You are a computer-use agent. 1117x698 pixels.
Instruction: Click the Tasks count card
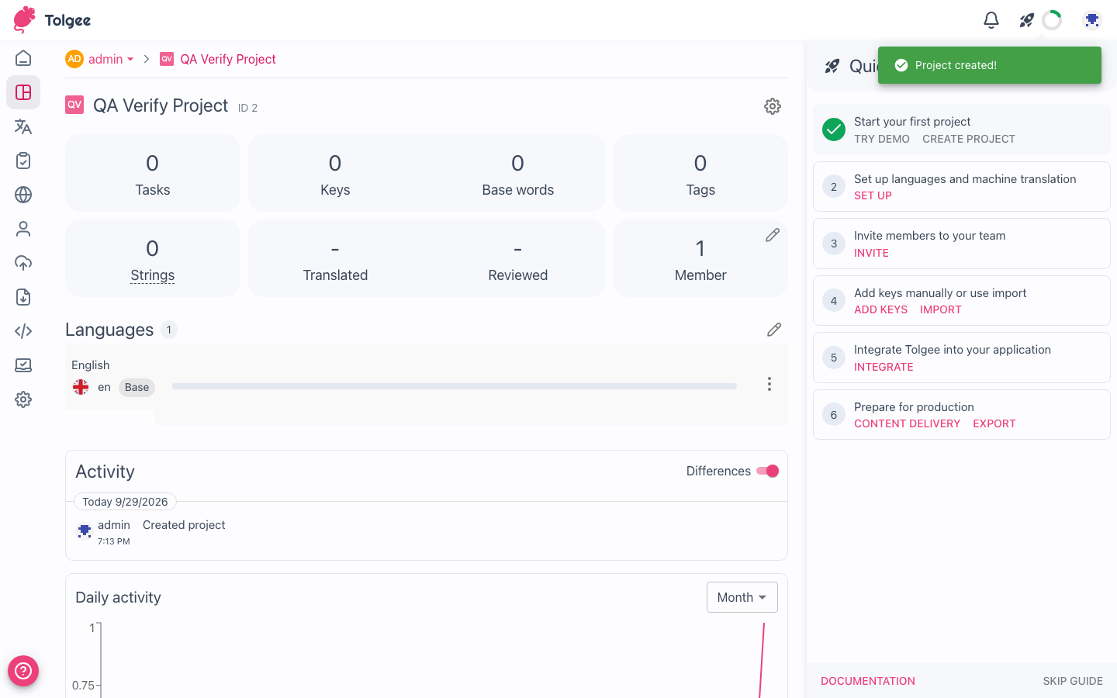153,173
